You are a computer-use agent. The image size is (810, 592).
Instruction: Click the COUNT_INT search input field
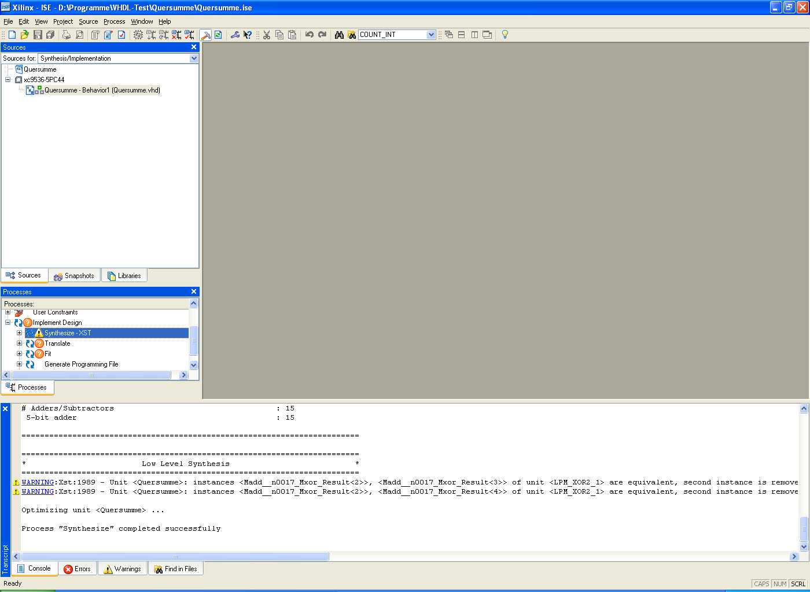point(392,35)
